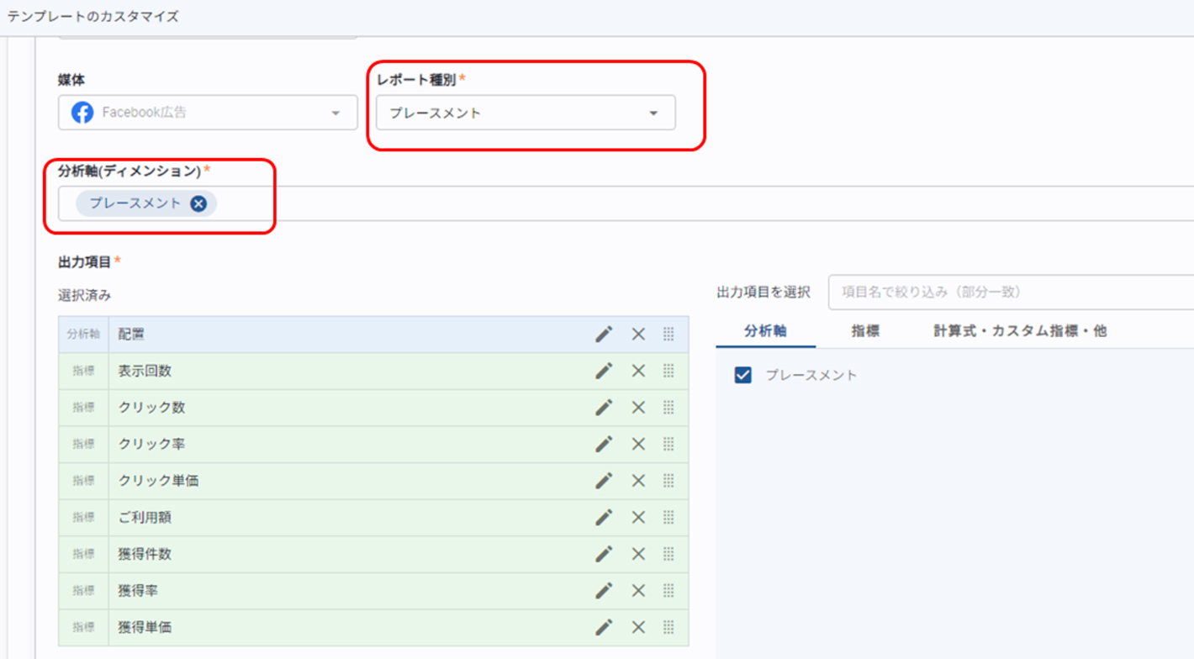Edit the 獲得単価 output item
Viewport: 1194px width, 659px height.
pos(604,627)
